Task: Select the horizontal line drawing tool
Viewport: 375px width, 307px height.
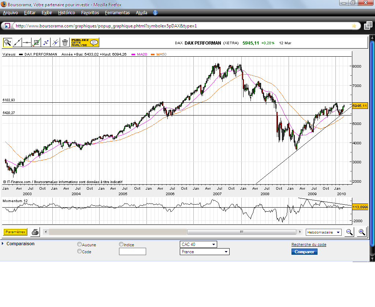Action: [26, 43]
